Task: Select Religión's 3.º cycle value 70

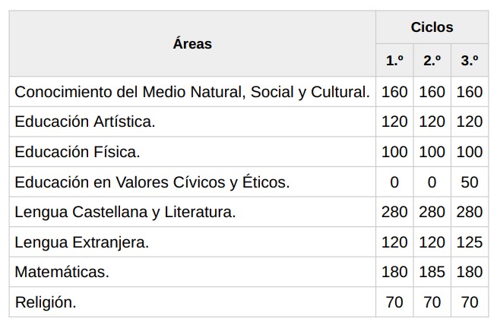Action: pyautogui.click(x=470, y=302)
